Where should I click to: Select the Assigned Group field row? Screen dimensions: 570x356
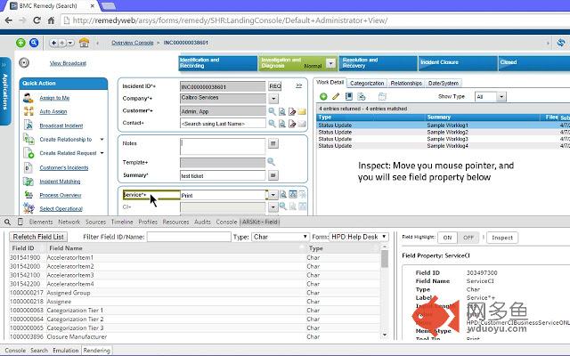click(194, 293)
